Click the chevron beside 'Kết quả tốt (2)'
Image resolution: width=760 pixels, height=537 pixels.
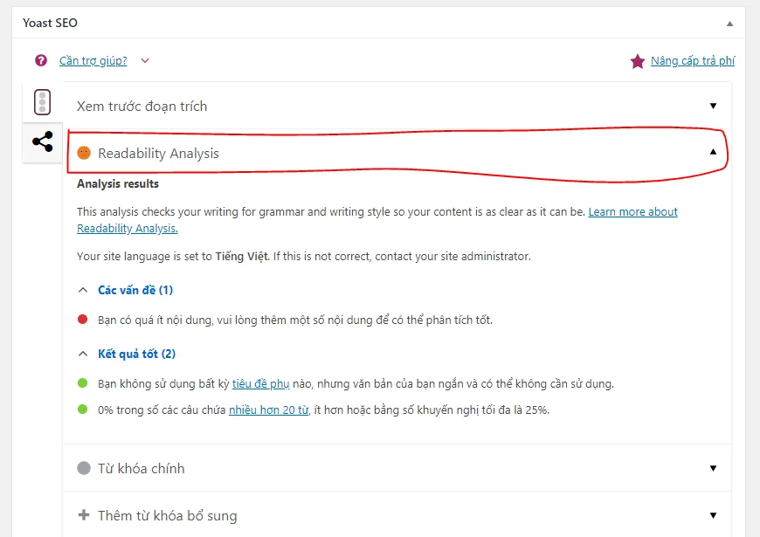click(83, 354)
